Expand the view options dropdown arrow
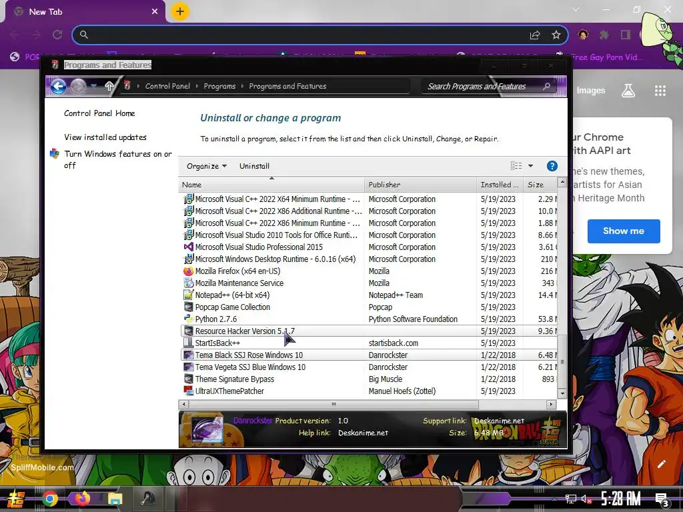The height and width of the screenshot is (512, 683). pyautogui.click(x=530, y=166)
